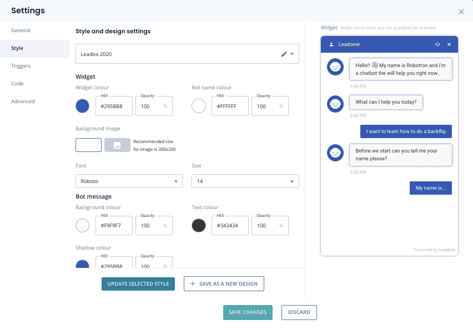The height and width of the screenshot is (330, 473).
Task: Click the dark Text colour swatch
Action: coord(199,226)
